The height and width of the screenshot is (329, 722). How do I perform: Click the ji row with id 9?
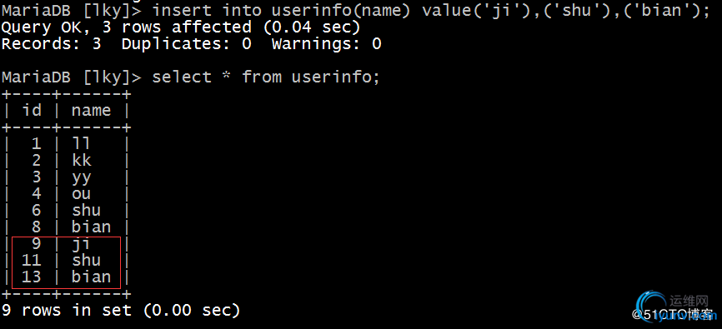65,243
